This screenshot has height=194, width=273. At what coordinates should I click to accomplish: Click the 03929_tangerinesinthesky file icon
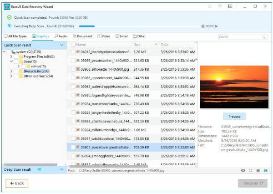pyautogui.click(x=78, y=112)
